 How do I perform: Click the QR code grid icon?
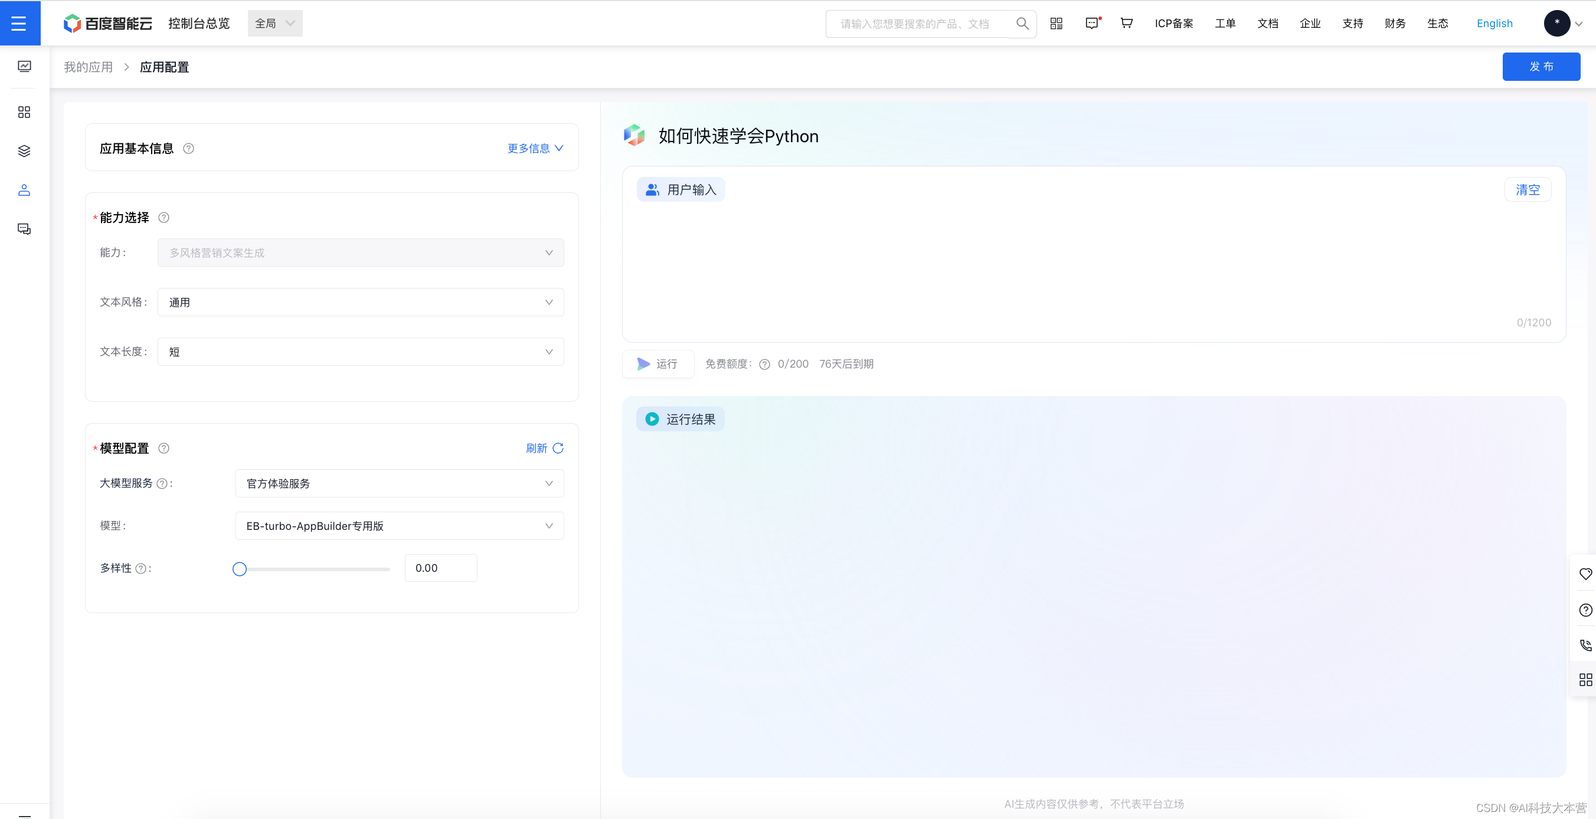pos(1056,24)
